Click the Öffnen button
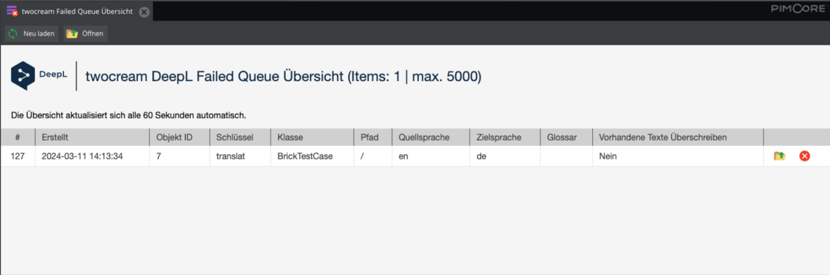830x275 pixels. click(85, 34)
